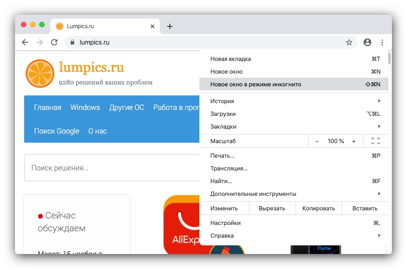407x269 pixels.
Task: Bookmark the page using the star icon
Action: coord(349,42)
